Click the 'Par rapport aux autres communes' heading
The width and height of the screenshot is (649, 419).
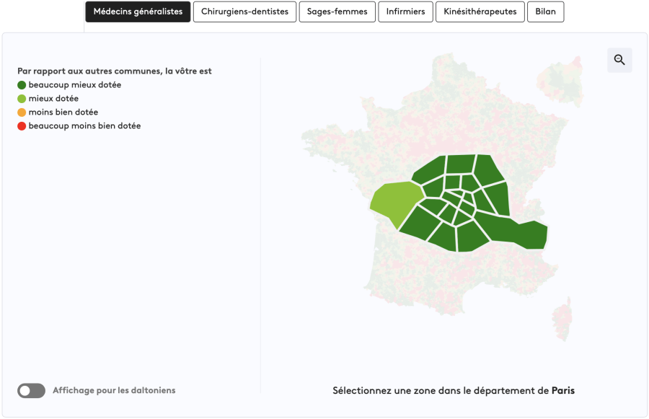(114, 71)
